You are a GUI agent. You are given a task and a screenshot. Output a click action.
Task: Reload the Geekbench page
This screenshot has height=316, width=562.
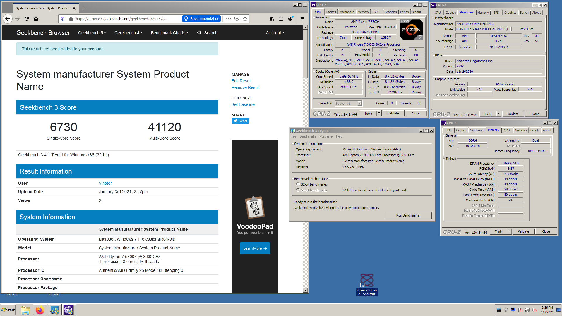[x=27, y=19]
